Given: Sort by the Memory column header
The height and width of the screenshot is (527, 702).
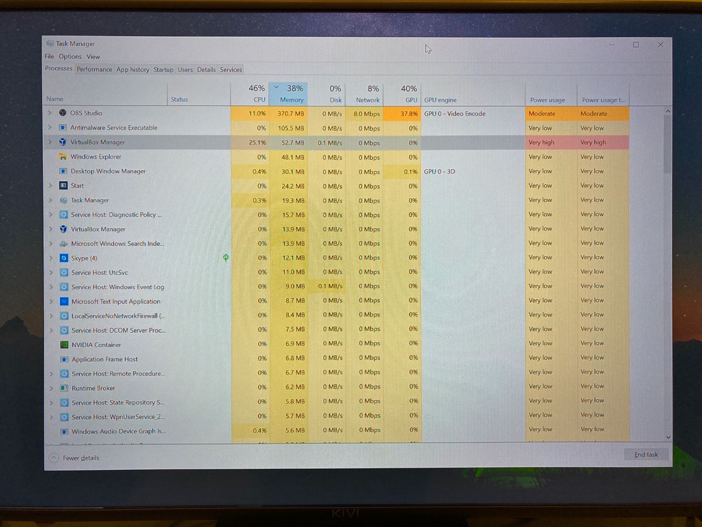Looking at the screenshot, I should point(288,93).
